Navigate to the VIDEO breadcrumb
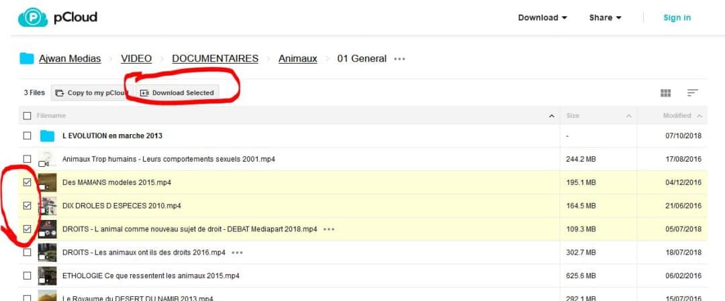Screen dimensions: 725x301 [136, 58]
